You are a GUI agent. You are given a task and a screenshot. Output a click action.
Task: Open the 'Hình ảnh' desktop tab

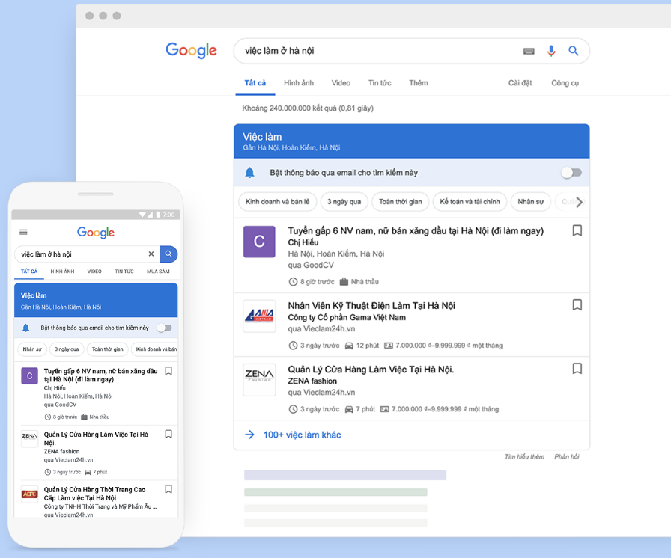[x=299, y=83]
